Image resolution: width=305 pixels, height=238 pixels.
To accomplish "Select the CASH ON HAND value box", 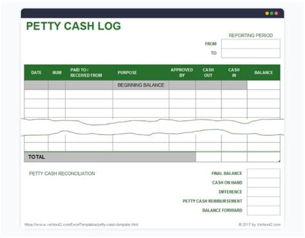I will 263,183.
